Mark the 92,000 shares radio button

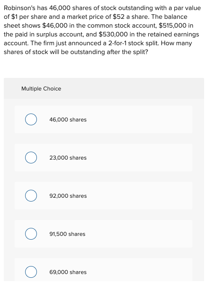point(31,196)
